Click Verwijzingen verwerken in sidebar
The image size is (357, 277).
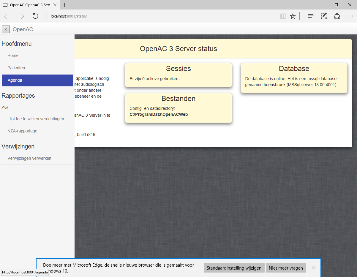tap(29, 158)
